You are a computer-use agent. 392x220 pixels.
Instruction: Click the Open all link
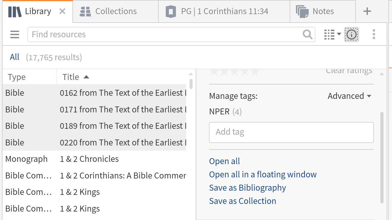pyautogui.click(x=225, y=161)
